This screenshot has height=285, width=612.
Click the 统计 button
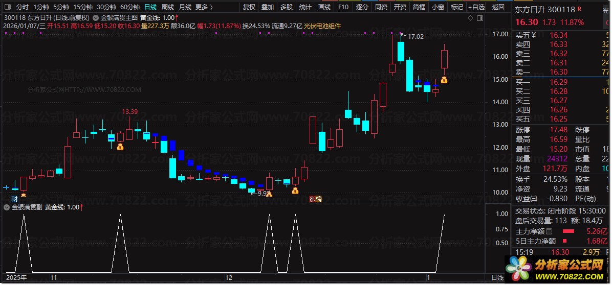[305, 7]
